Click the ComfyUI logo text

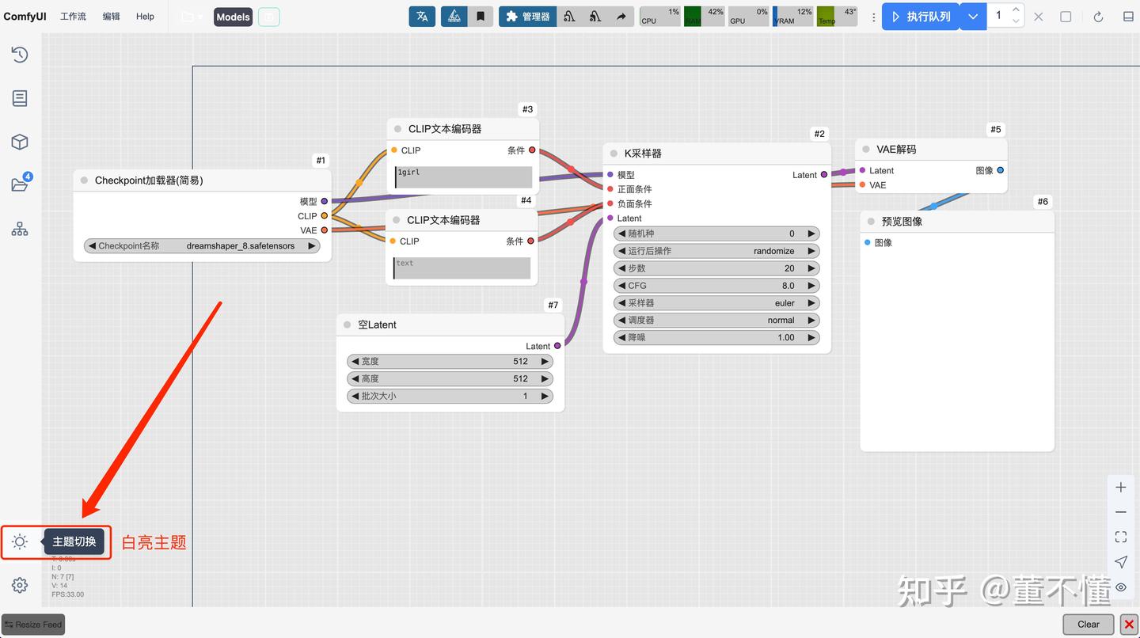pos(25,17)
